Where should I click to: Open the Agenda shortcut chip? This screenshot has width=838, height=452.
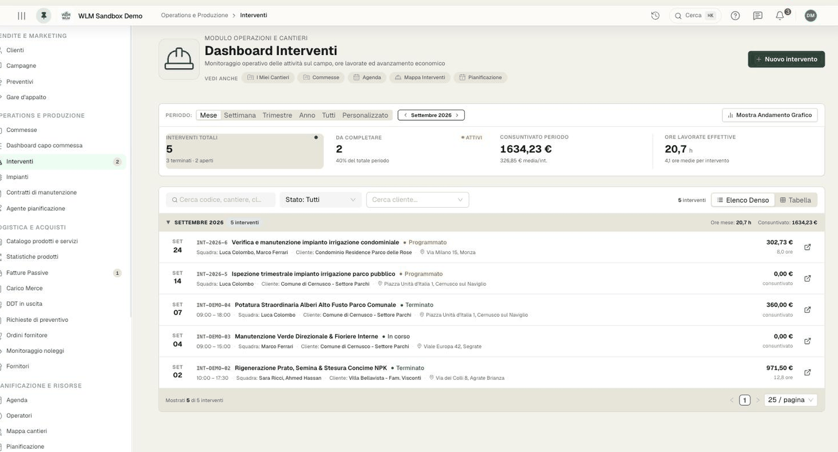pyautogui.click(x=367, y=78)
